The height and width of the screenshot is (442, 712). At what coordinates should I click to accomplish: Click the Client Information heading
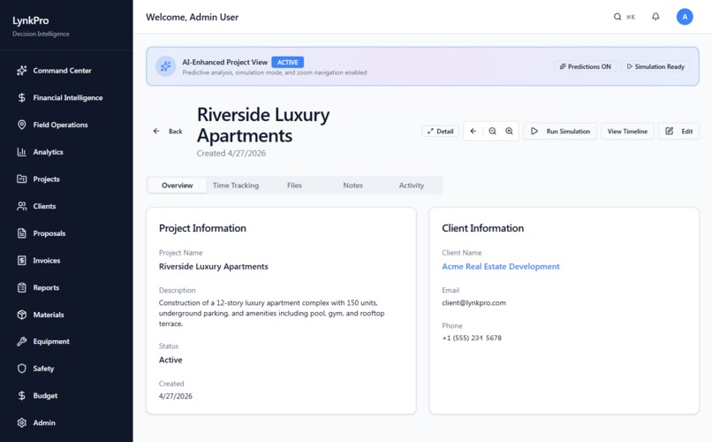tap(482, 228)
